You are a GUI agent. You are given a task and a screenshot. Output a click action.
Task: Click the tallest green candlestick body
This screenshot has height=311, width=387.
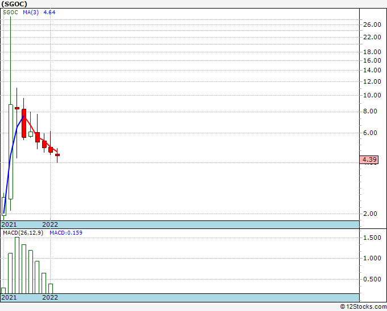(x=11, y=152)
